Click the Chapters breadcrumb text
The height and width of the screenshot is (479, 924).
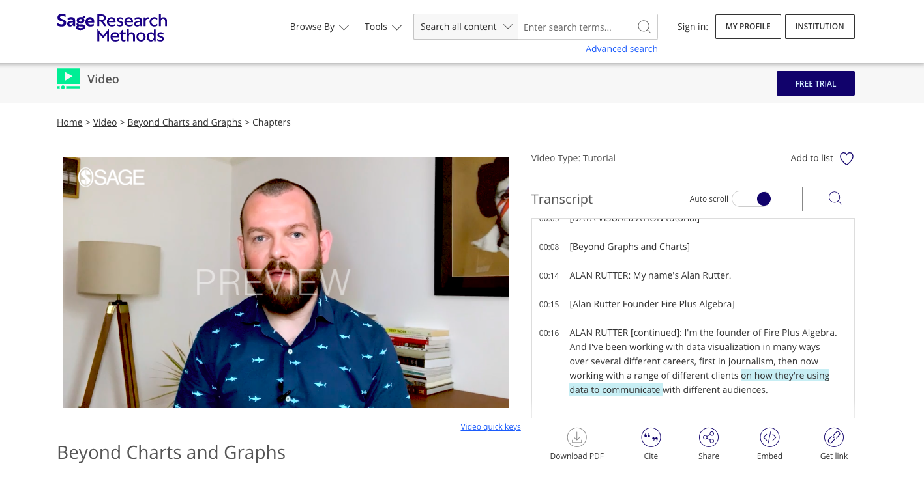tap(271, 122)
